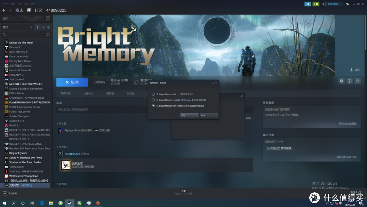Expand the 448098225 account dropdown

click(334, 4)
